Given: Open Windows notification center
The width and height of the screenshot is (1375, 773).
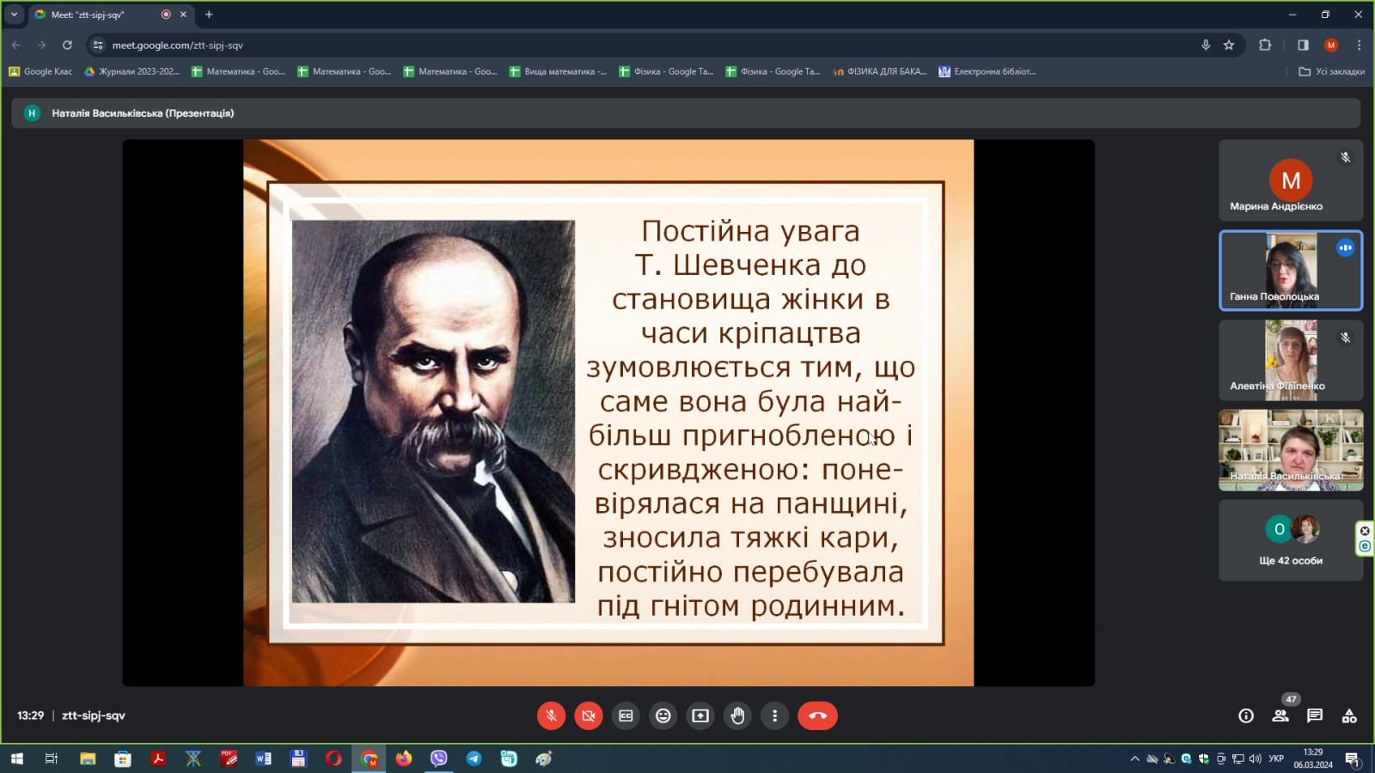Looking at the screenshot, I should [x=1352, y=758].
